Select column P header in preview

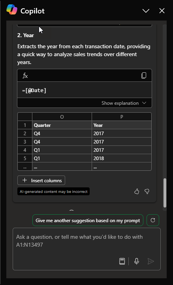pos(122,117)
